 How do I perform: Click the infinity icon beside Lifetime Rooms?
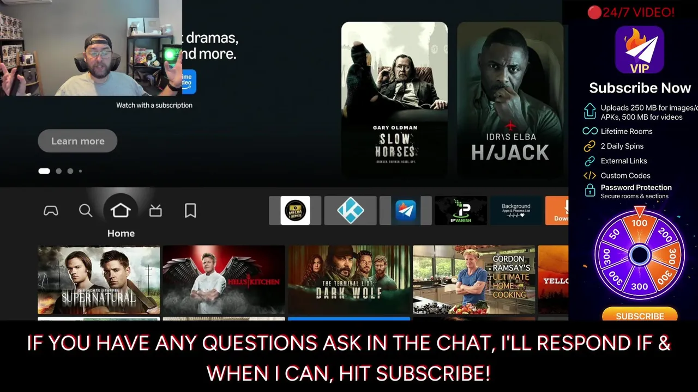click(x=589, y=131)
